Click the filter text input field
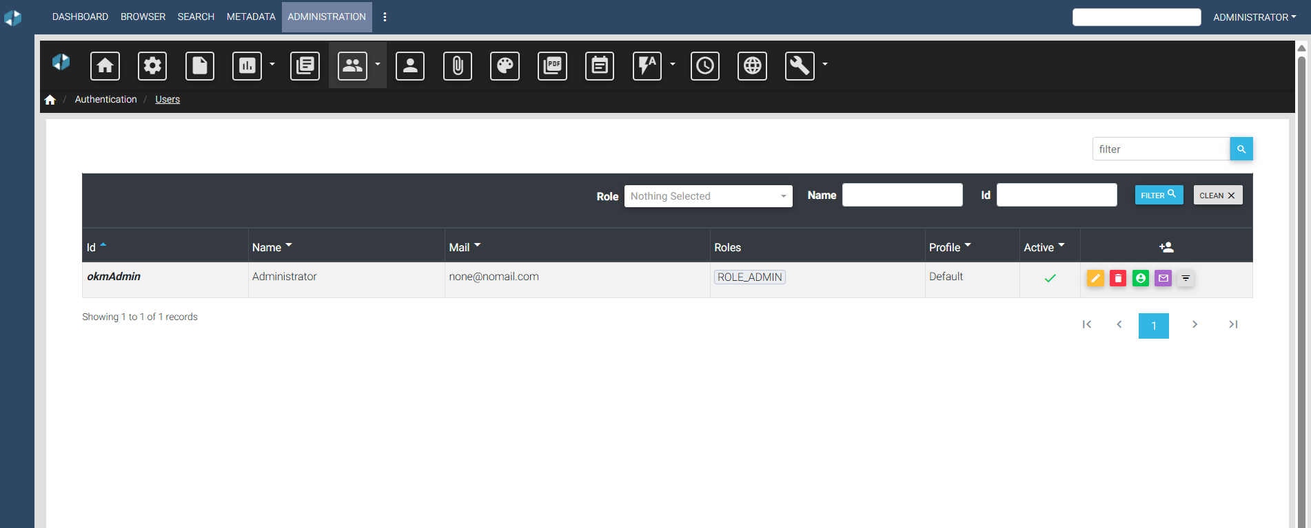 point(1161,149)
